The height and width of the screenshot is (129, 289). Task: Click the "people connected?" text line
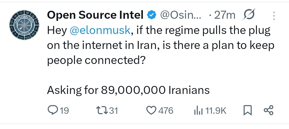pos(96,61)
